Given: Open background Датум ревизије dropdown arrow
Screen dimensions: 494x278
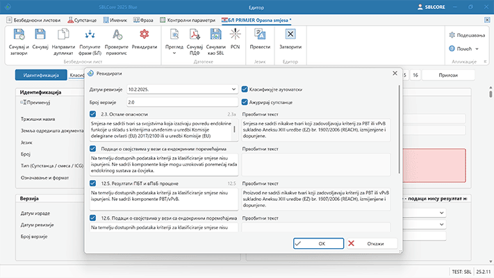Looking at the screenshot, I should point(442,224).
